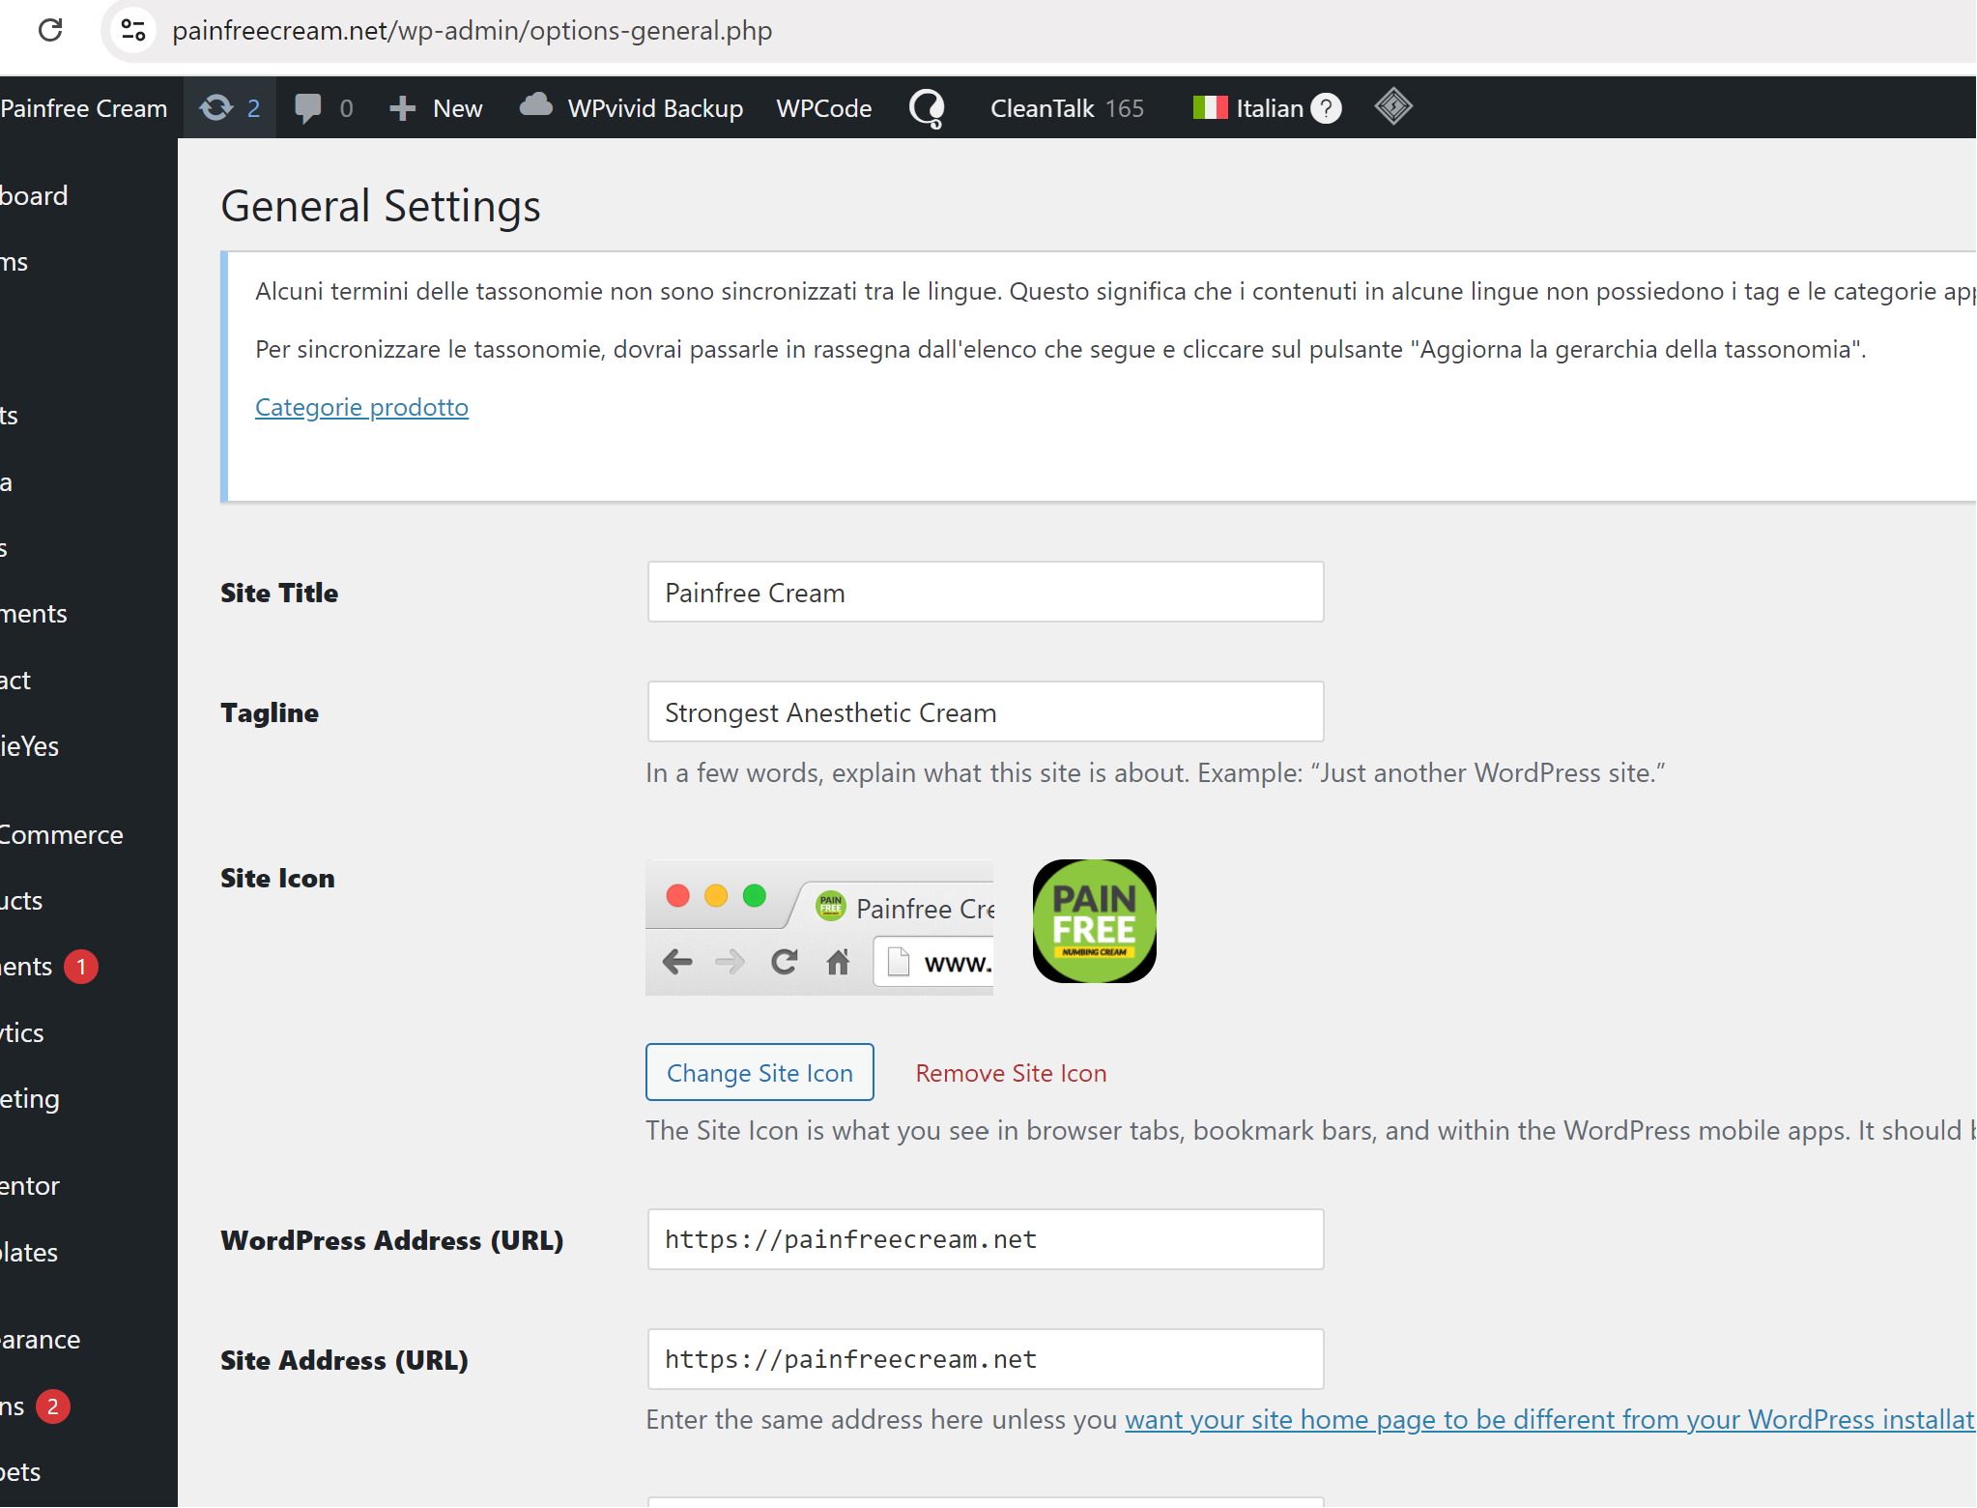Open the WPCode admin bar menu
The width and height of the screenshot is (1977, 1508).
[x=824, y=107]
